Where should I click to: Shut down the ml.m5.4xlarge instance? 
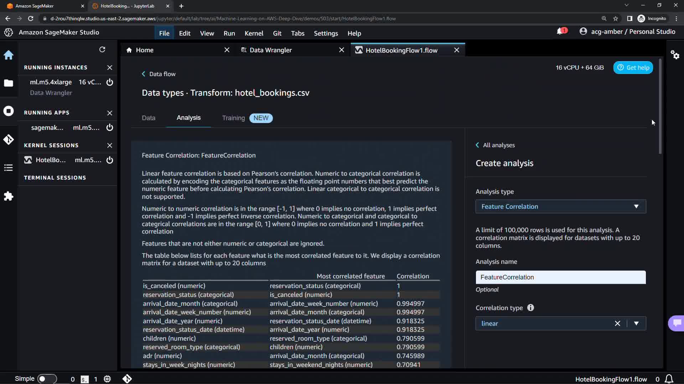point(110,82)
